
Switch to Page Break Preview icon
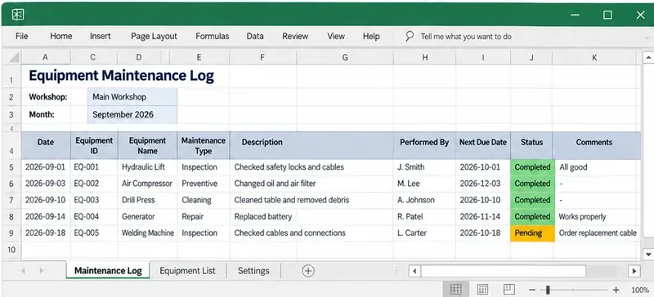click(x=508, y=290)
